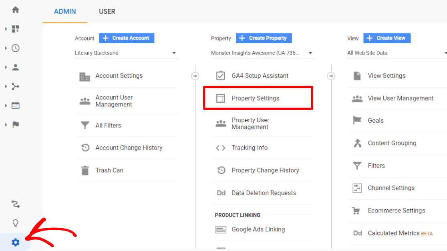Click the View User Management people icon
The image size is (447, 251).
357,99
